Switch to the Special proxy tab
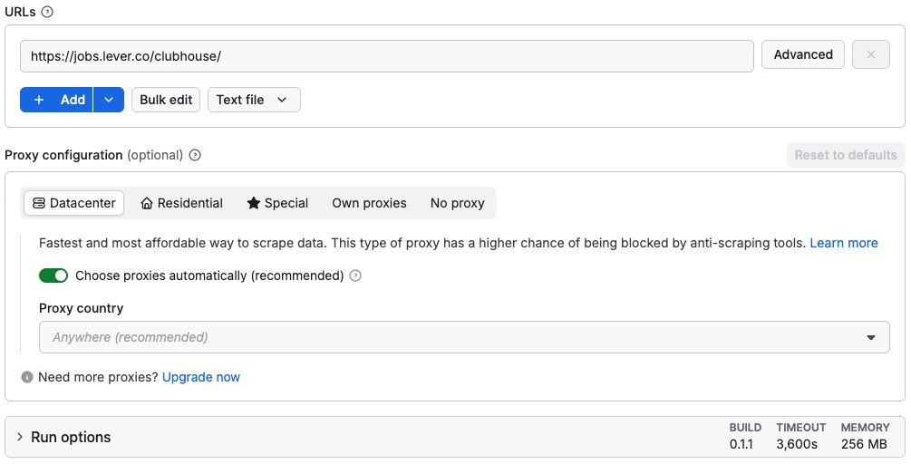The width and height of the screenshot is (911, 464). click(277, 203)
